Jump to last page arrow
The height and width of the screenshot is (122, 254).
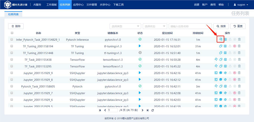[148, 110]
